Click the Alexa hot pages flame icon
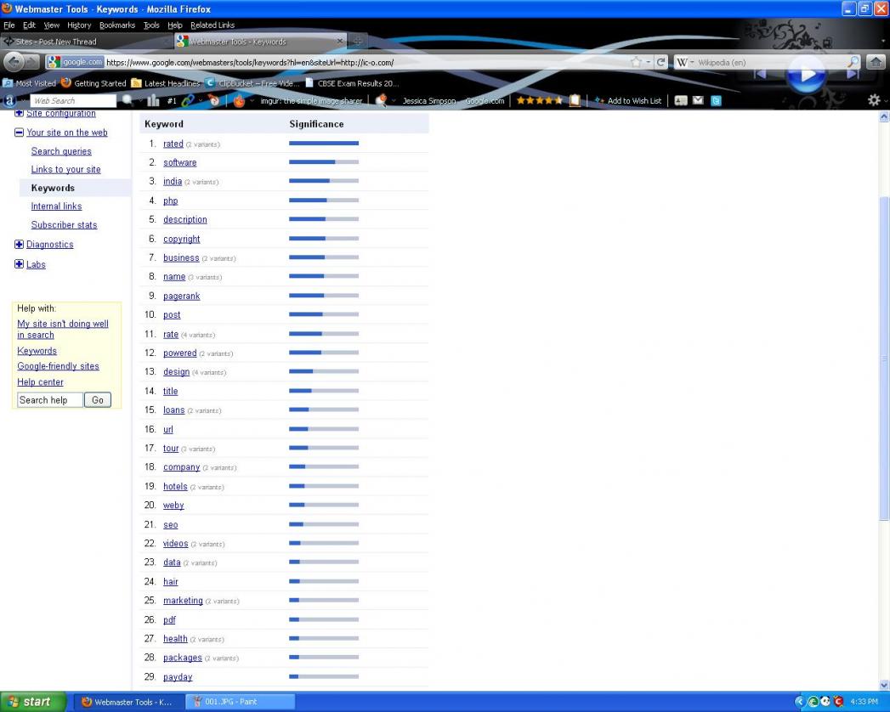The width and height of the screenshot is (890, 712). [240, 101]
